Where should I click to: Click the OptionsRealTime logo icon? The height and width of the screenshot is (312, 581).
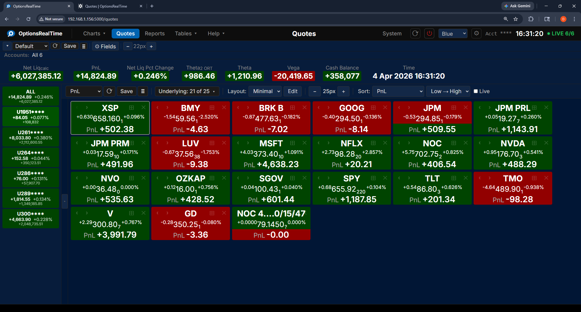pyautogui.click(x=11, y=34)
